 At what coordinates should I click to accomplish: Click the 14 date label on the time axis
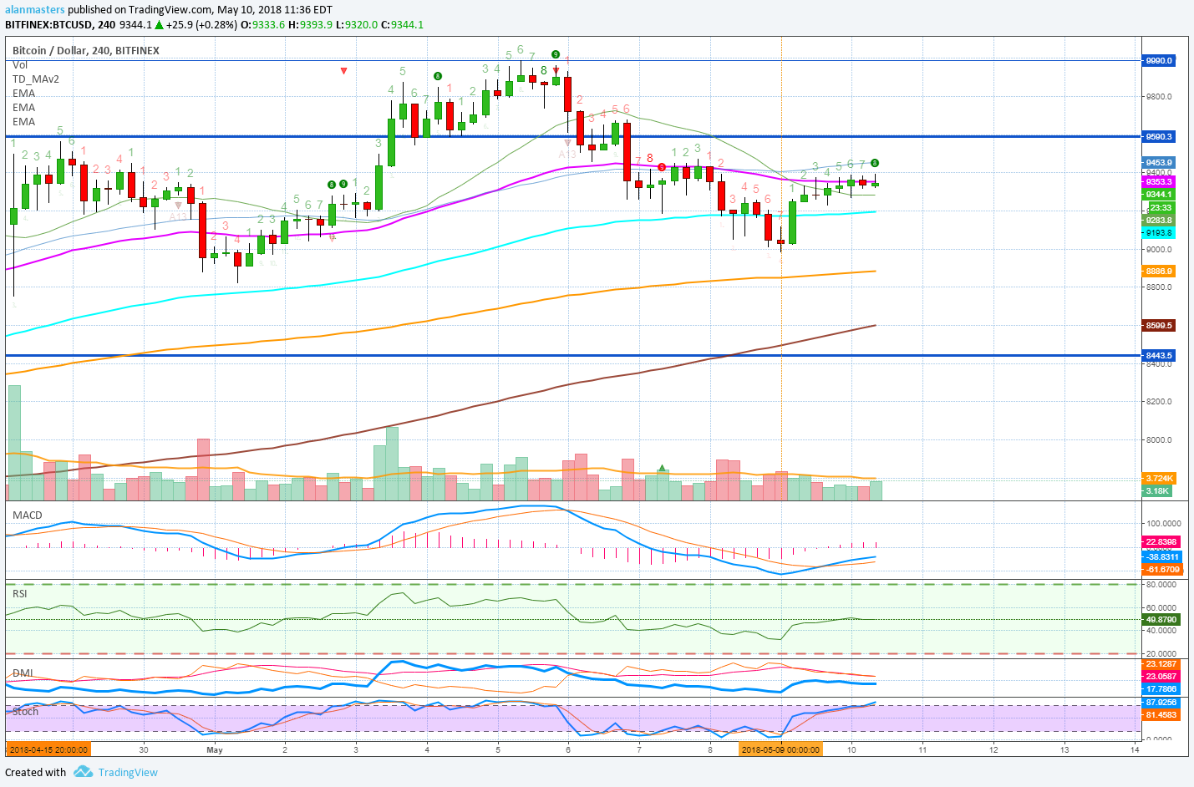pos(1135,749)
